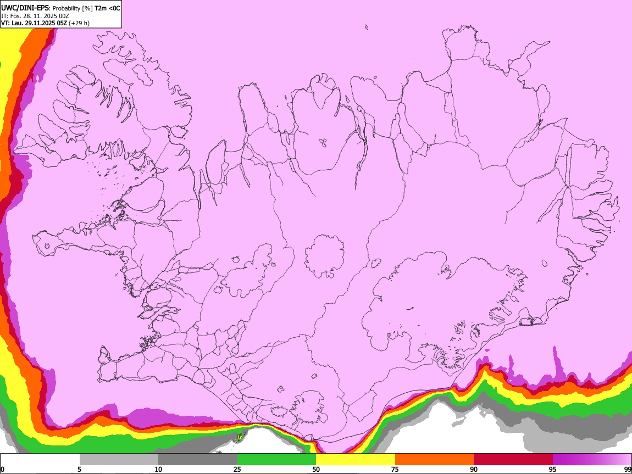Click the yellow 50-75% legend swatch

356,460
